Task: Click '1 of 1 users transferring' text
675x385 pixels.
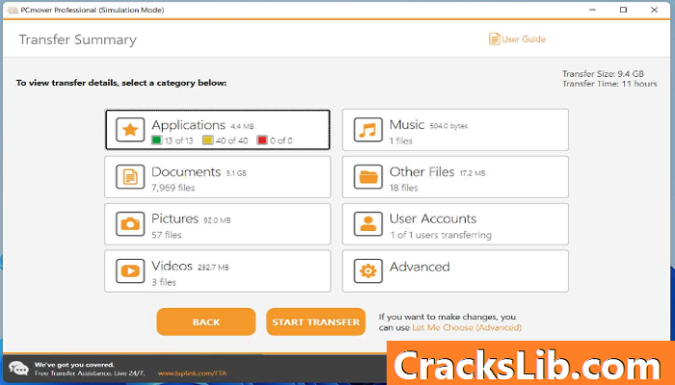Action: tap(441, 235)
